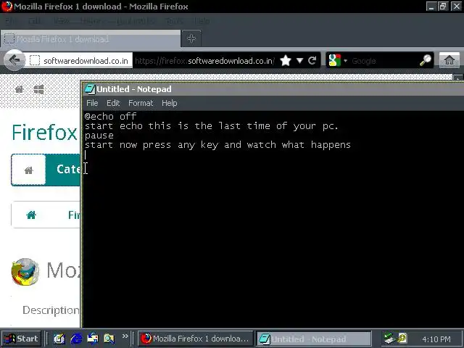The image size is (464, 348).
Task: Click the URL address field
Action: pyautogui.click(x=204, y=61)
